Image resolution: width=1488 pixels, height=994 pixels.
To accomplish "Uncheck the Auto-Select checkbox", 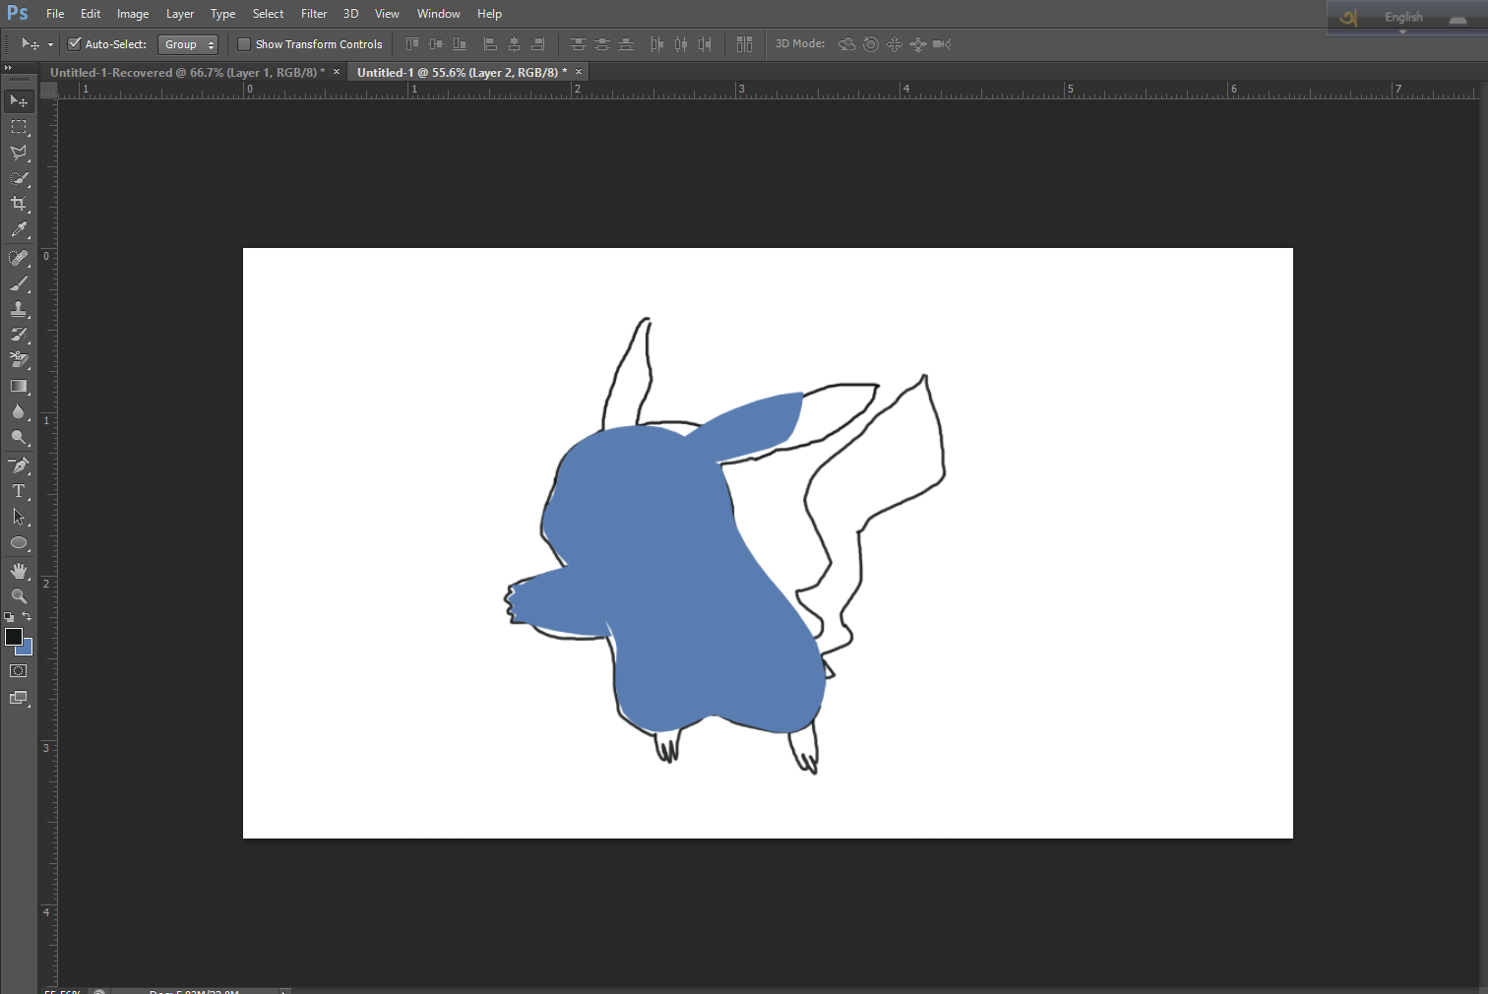I will [74, 44].
